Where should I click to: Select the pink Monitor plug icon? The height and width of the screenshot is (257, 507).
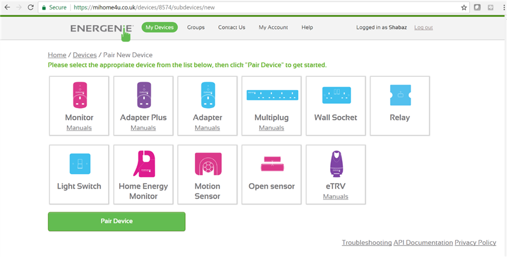(79, 95)
